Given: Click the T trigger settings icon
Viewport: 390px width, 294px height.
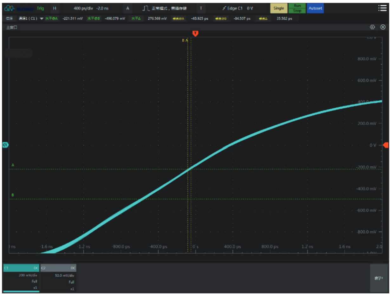Looking at the screenshot, I should click(201, 9).
